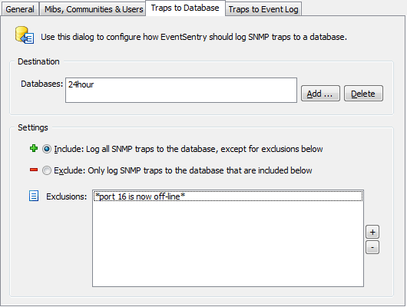Click the red minus Exclude icon
Viewport: 407px width, 307px height.
34,170
